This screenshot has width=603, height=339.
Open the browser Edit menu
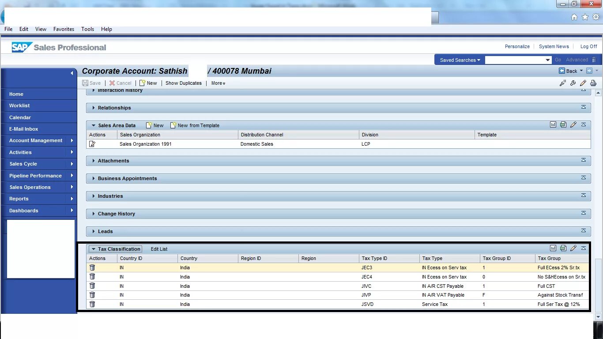[24, 29]
